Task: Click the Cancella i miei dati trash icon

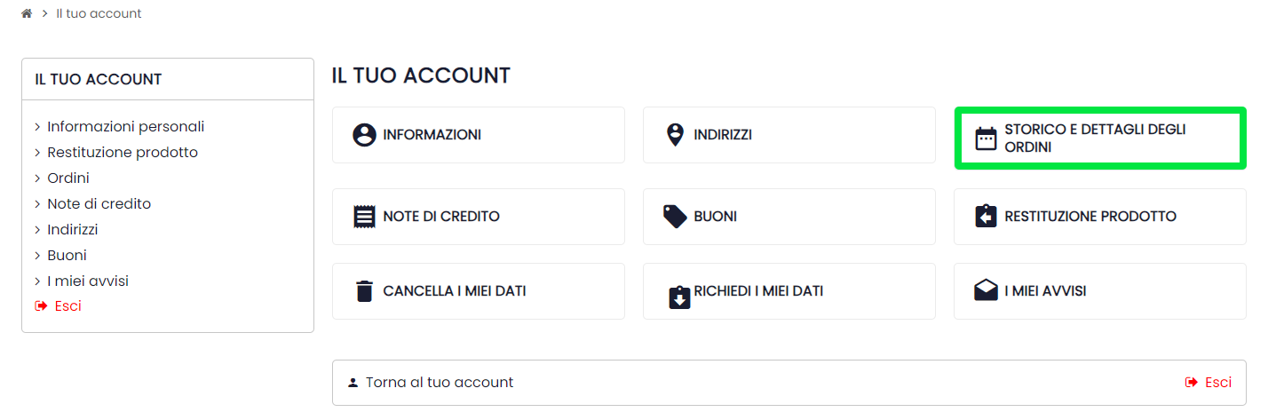Action: point(364,291)
